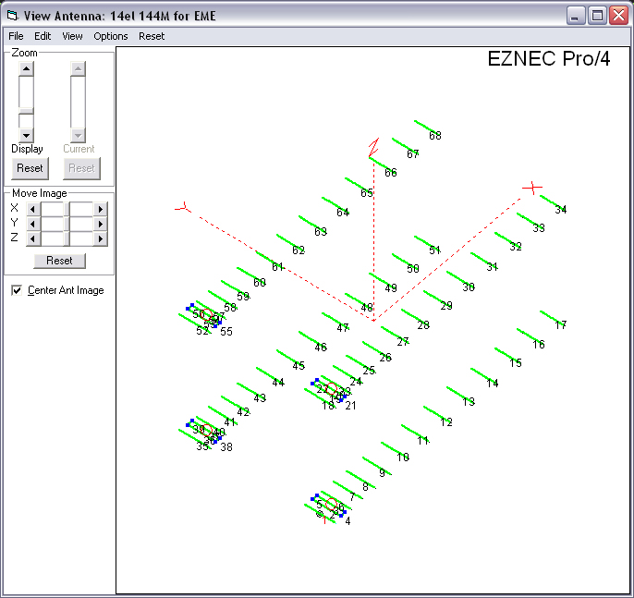Viewport: 634px width, 598px height.
Task: Maximize the View Antenna window
Action: coord(597,16)
